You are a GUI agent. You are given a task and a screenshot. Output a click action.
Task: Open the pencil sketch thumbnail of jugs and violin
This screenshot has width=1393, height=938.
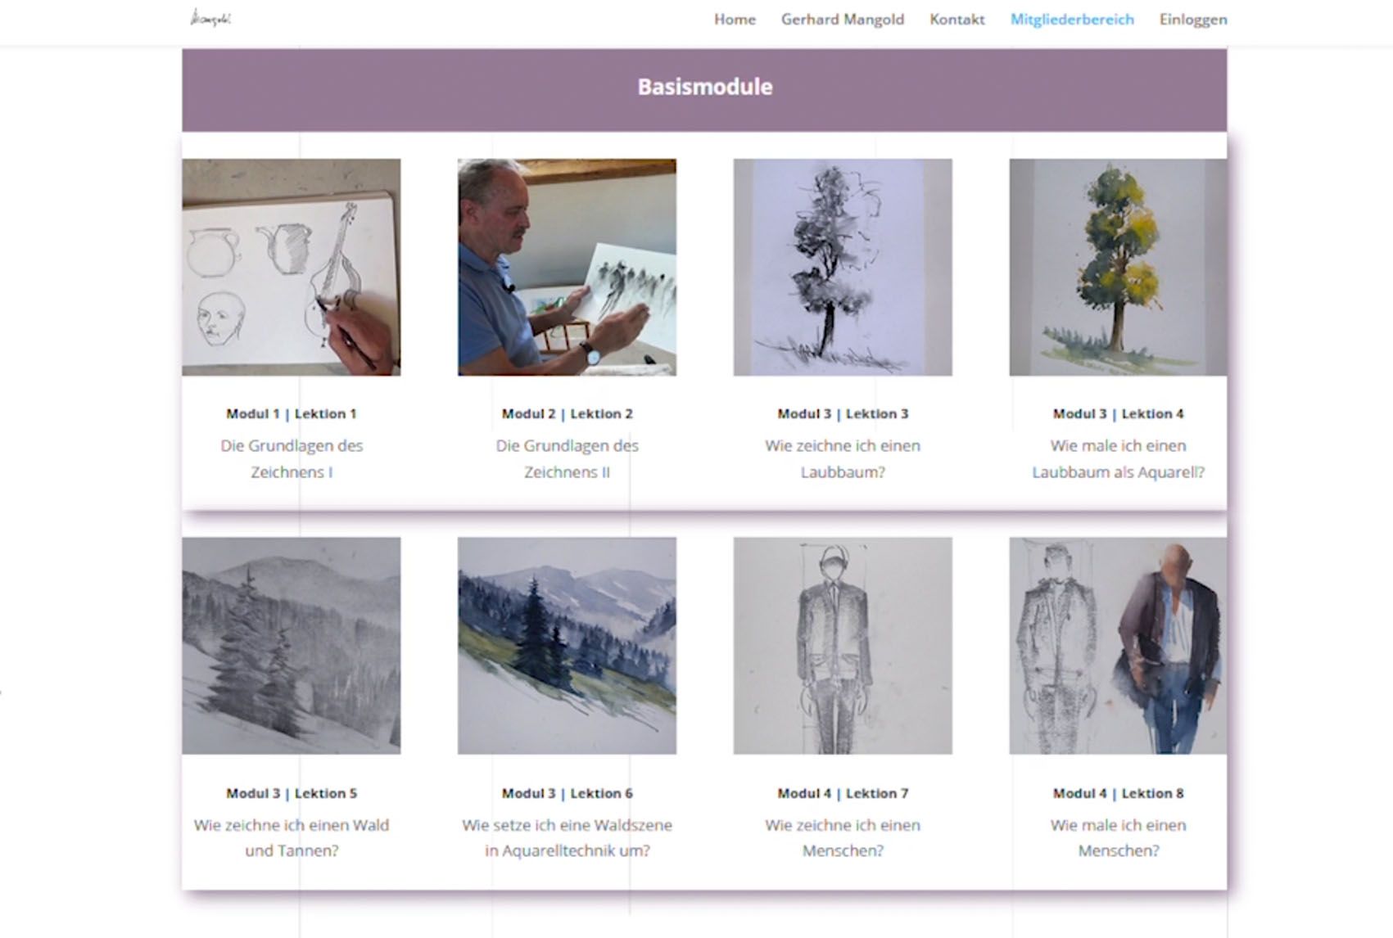coord(291,267)
